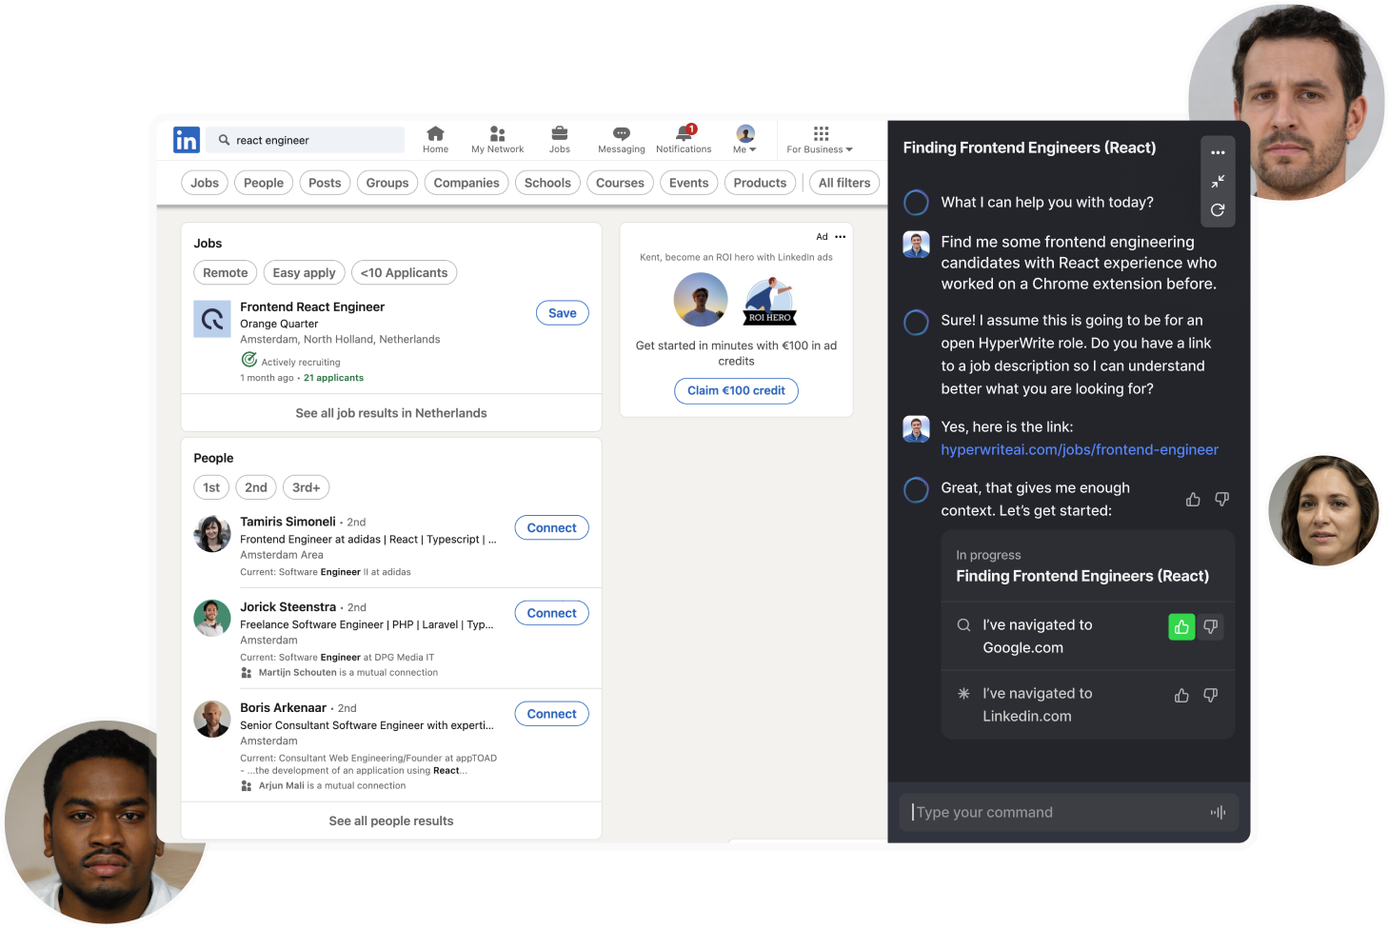Select the Events search filter tab
The image size is (1389, 929).
(689, 183)
